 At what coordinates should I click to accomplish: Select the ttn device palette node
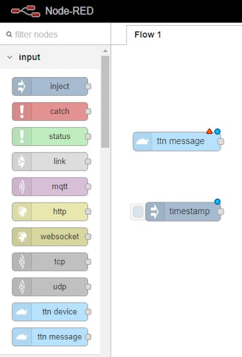click(50, 312)
